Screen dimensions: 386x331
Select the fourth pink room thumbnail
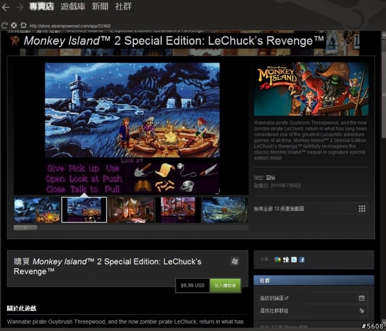tap(178, 210)
